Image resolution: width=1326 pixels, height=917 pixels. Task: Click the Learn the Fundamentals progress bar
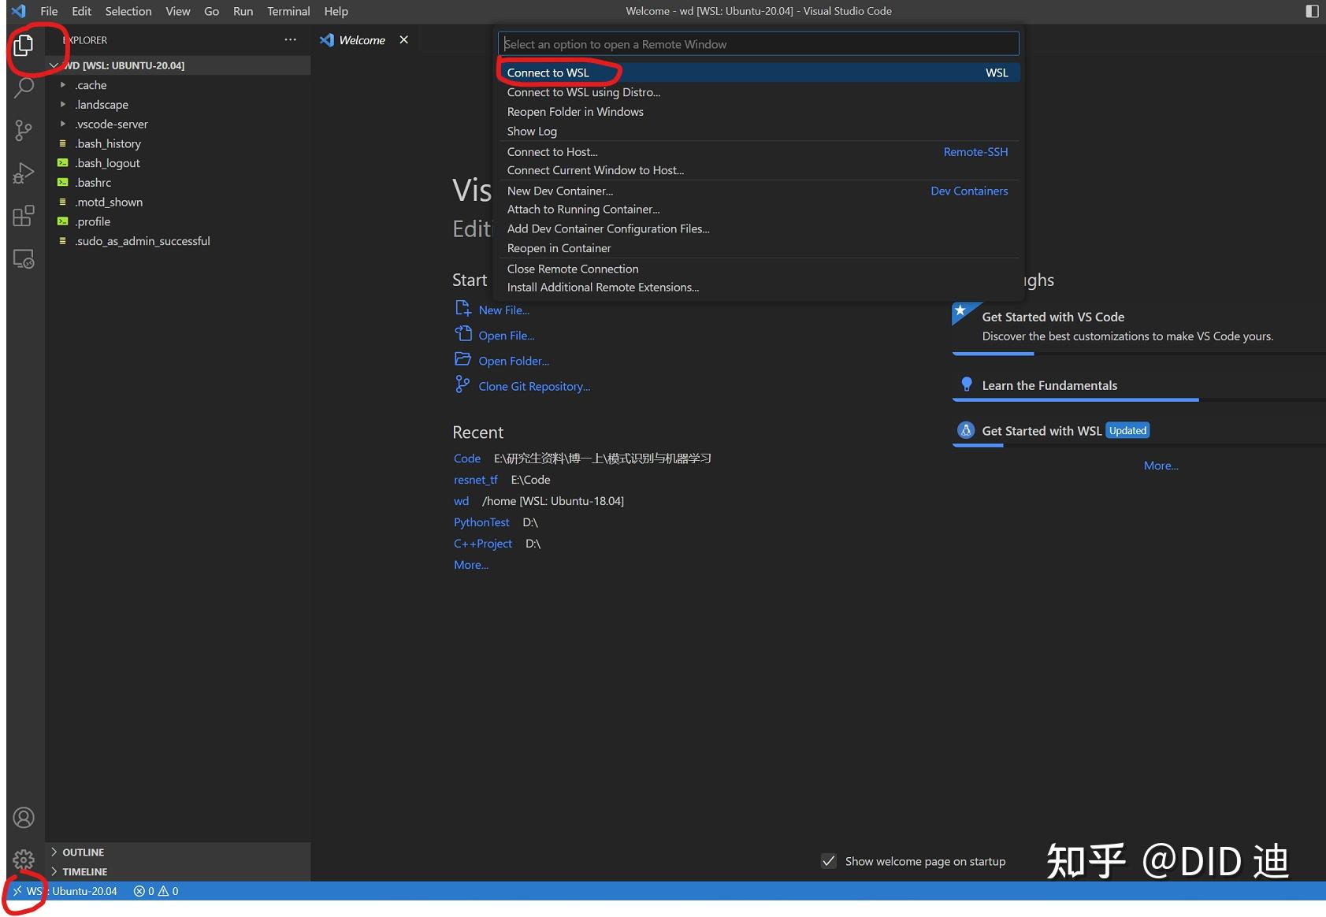pos(1075,399)
